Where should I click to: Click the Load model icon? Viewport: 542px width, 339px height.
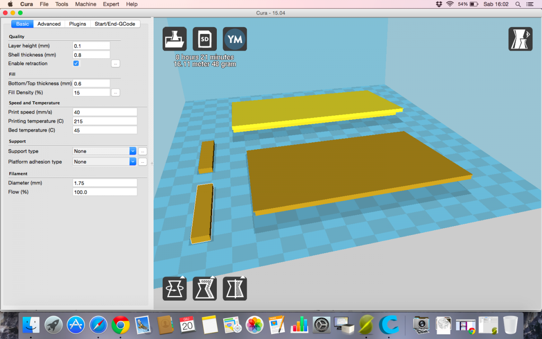[x=174, y=39]
